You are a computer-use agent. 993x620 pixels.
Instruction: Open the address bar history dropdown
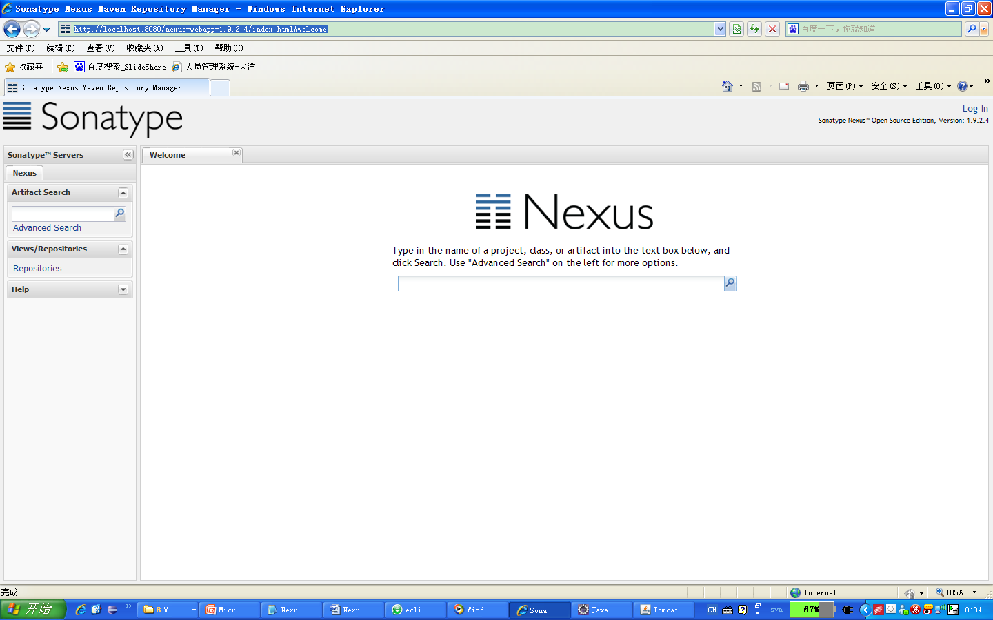[x=721, y=29]
